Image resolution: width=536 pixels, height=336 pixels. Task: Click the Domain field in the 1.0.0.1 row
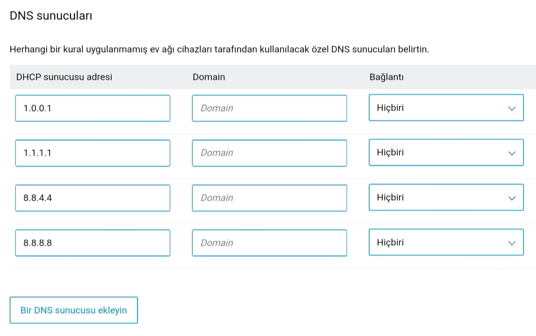[x=269, y=108]
